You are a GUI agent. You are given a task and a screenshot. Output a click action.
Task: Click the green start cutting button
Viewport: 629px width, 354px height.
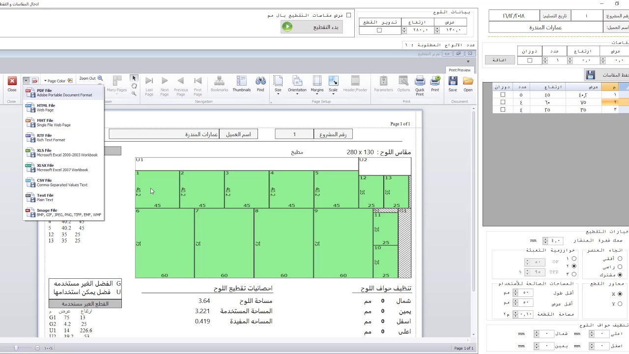click(311, 27)
